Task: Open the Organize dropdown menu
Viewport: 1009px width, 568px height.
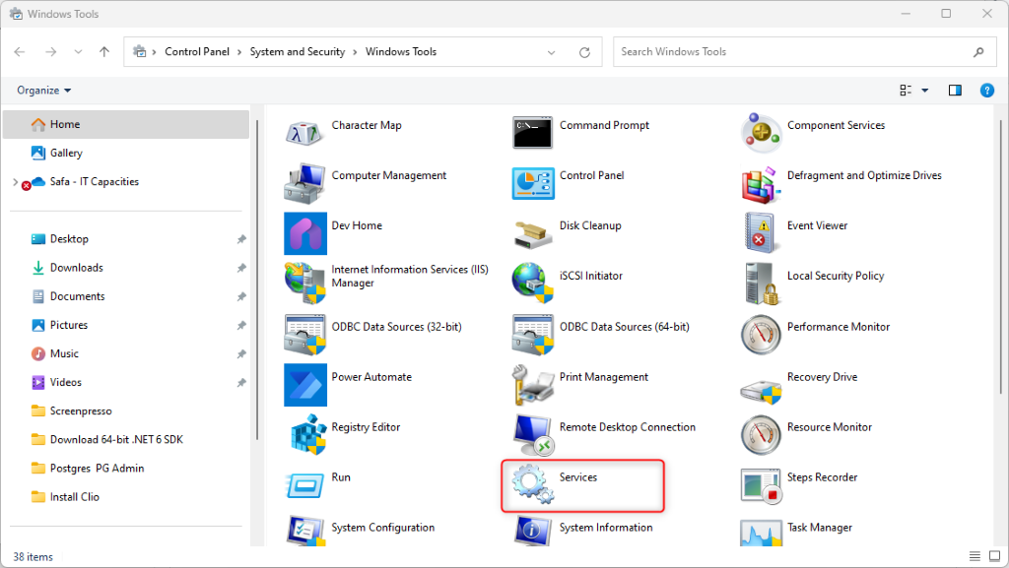Action: 43,90
